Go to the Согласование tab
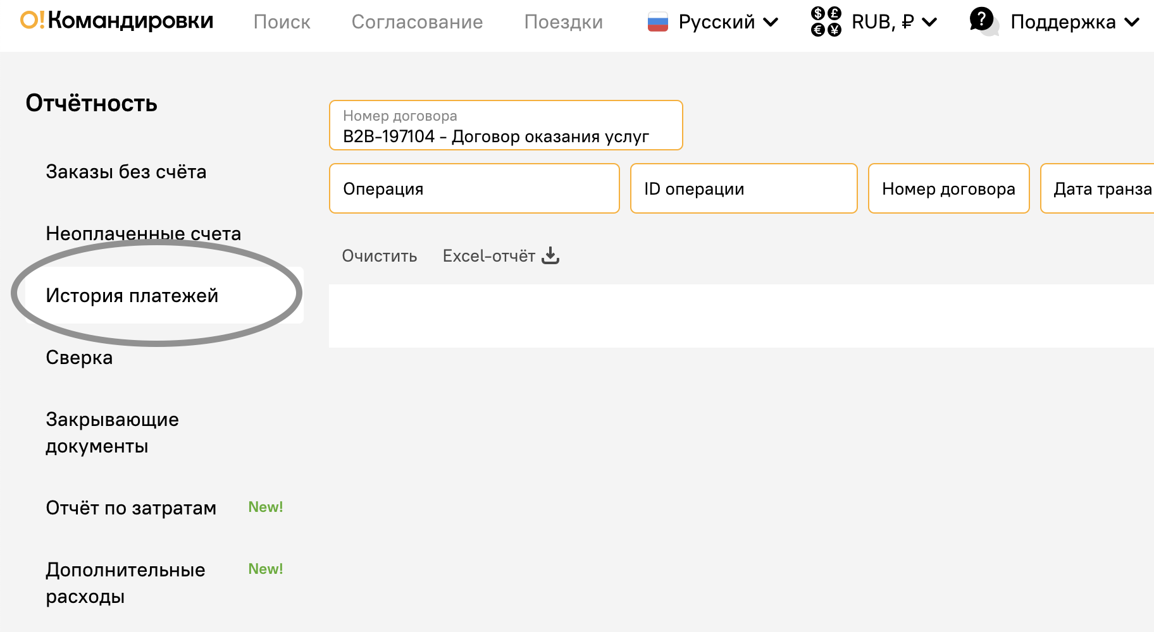The height and width of the screenshot is (632, 1154). pyautogui.click(x=417, y=22)
